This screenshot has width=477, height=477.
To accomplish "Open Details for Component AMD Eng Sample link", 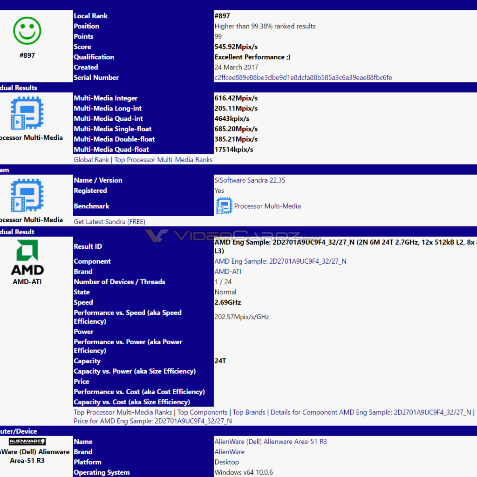I will point(370,412).
